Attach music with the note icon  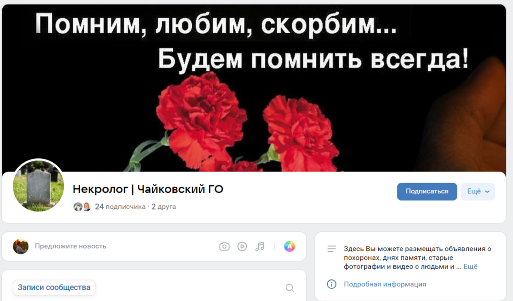(x=260, y=246)
